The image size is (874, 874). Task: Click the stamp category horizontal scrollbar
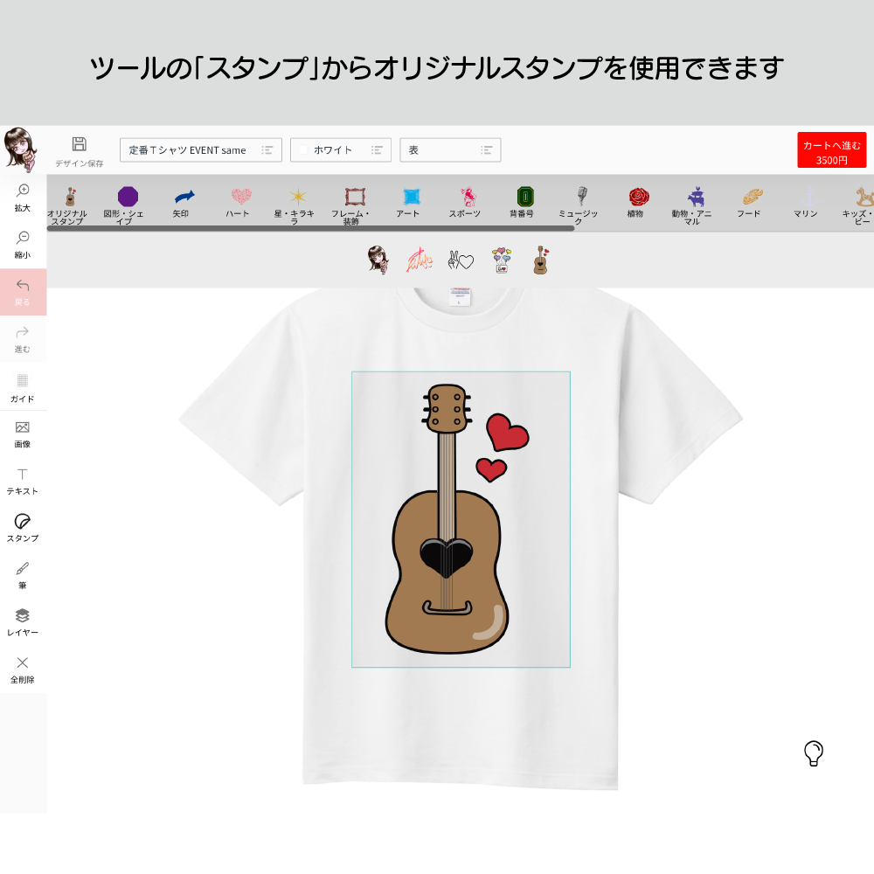click(310, 228)
